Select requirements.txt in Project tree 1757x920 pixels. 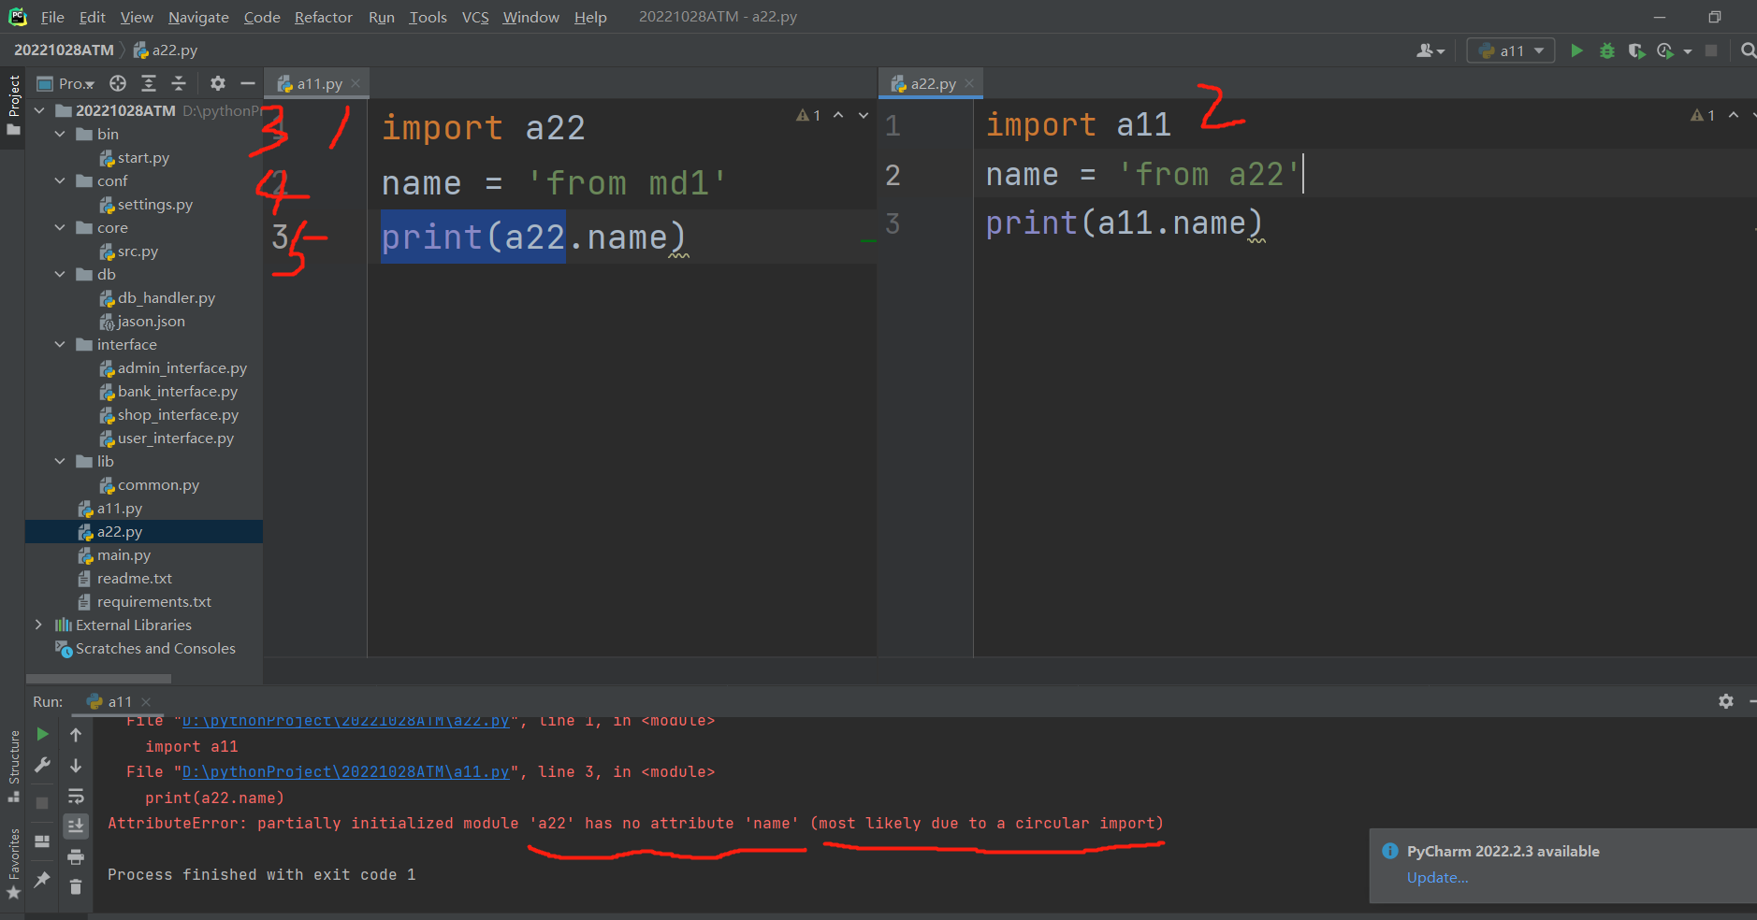145,601
